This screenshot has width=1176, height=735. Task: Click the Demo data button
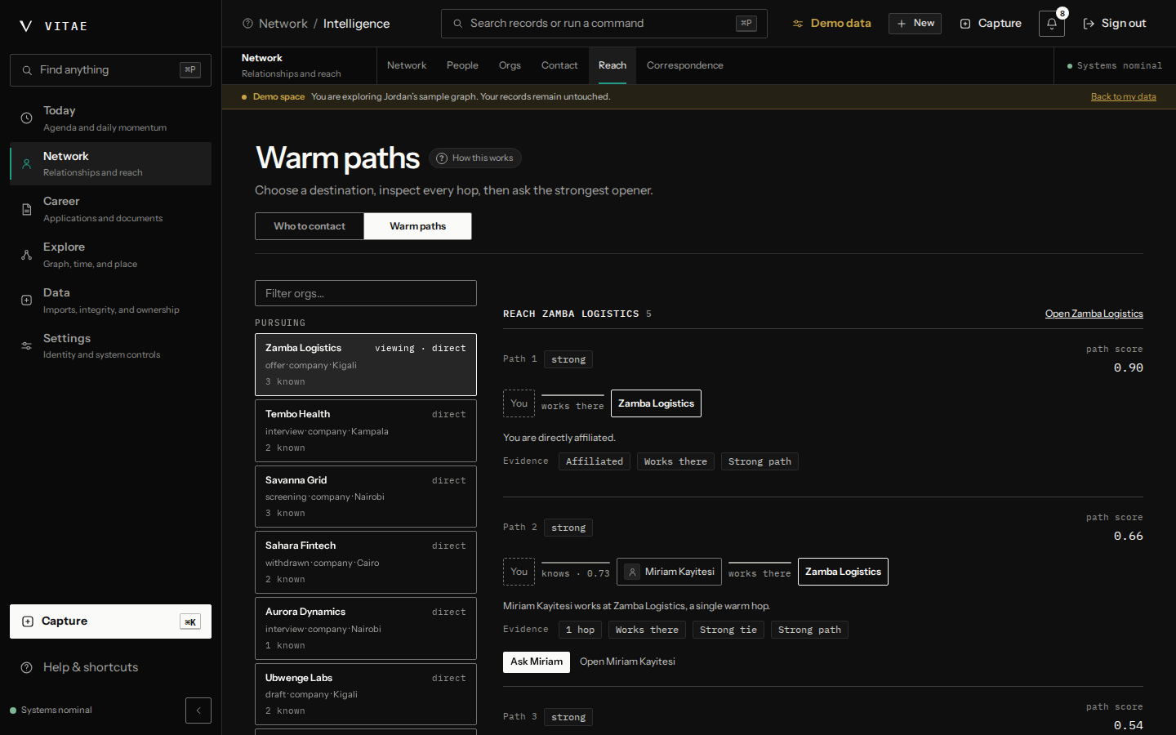point(831,24)
